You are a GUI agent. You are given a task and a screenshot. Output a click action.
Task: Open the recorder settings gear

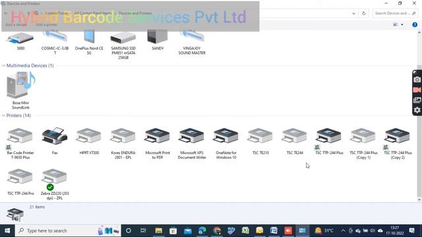pyautogui.click(x=417, y=110)
